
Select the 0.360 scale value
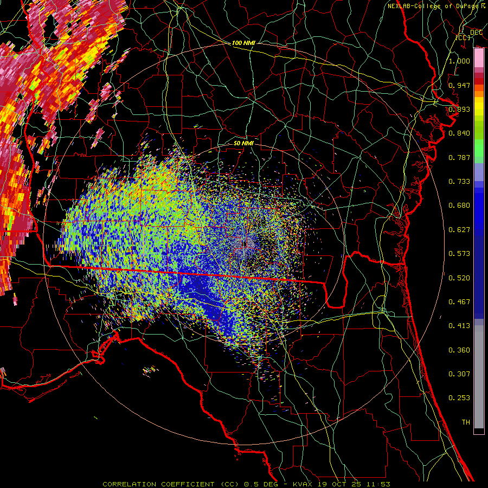coord(459,350)
